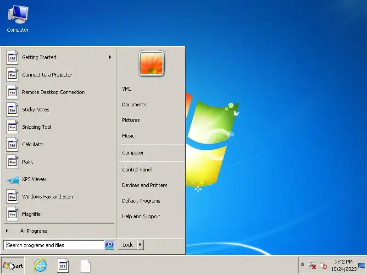Click the Show desktop tray icon
Viewport: 367px width, 275px height.
[361, 265]
